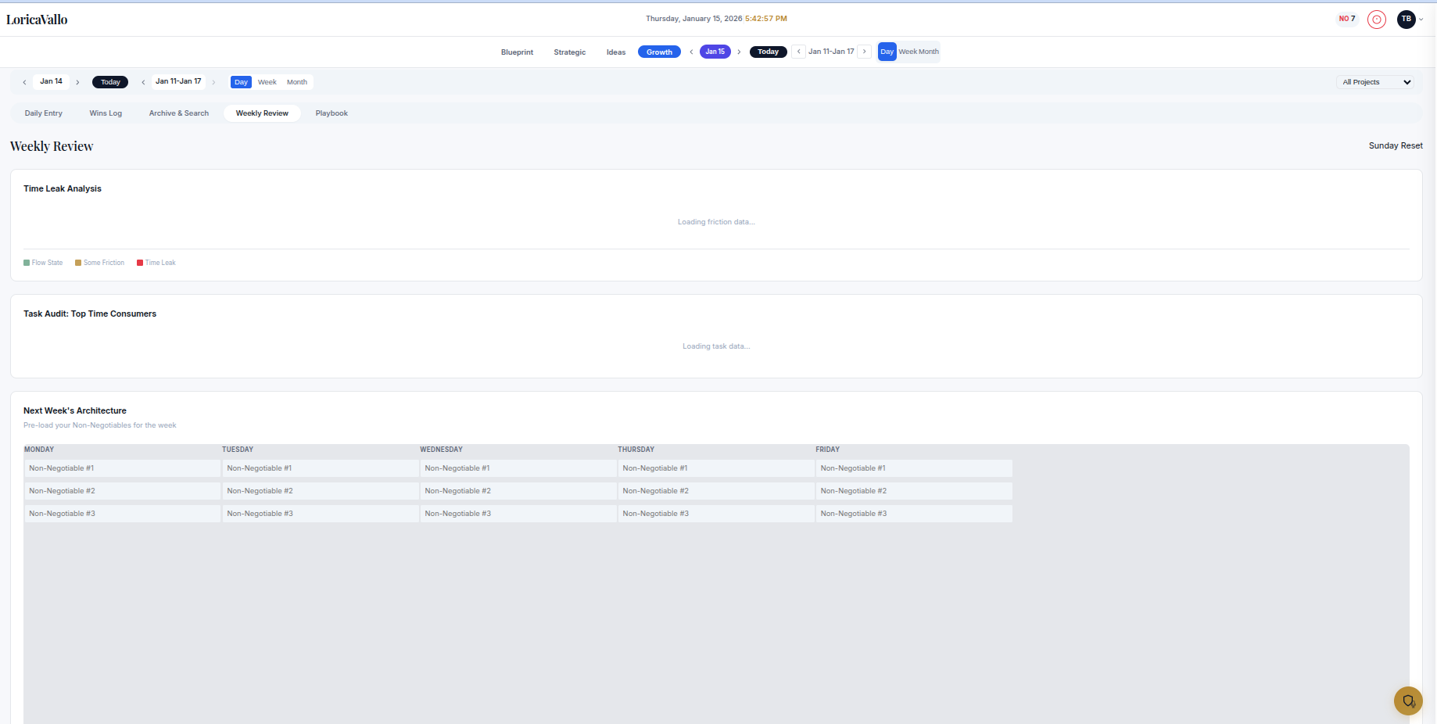The image size is (1437, 724).
Task: Open the TB user avatar
Action: [x=1406, y=19]
